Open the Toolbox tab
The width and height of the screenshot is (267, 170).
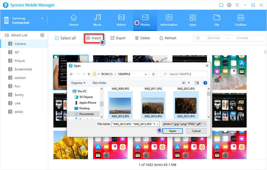[x=240, y=20]
